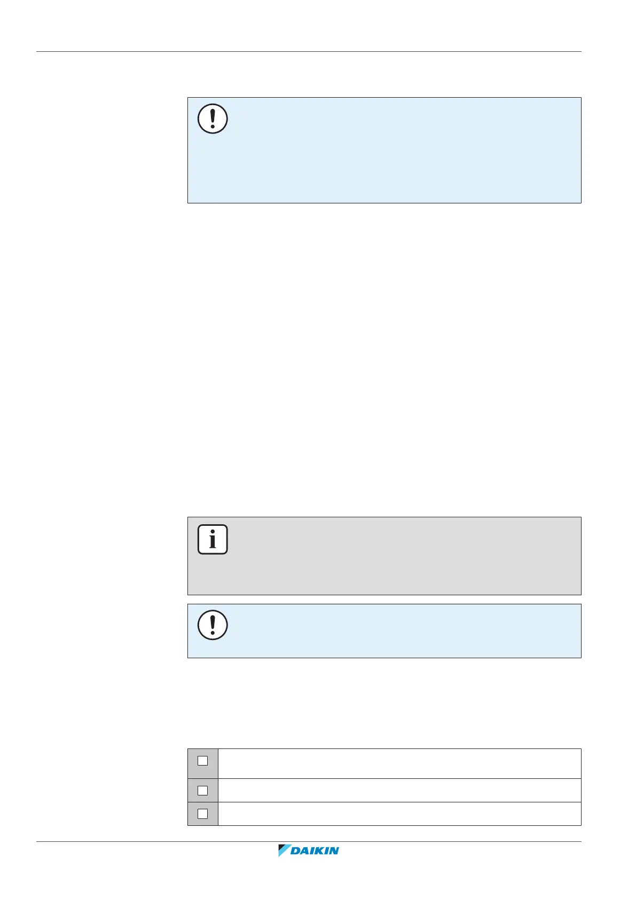Click the exclamation notice icon in the tall top blue box
The width and height of the screenshot is (636, 899).
(x=213, y=119)
